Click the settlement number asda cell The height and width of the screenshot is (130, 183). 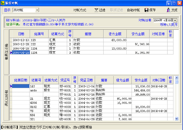[x=36, y=90]
